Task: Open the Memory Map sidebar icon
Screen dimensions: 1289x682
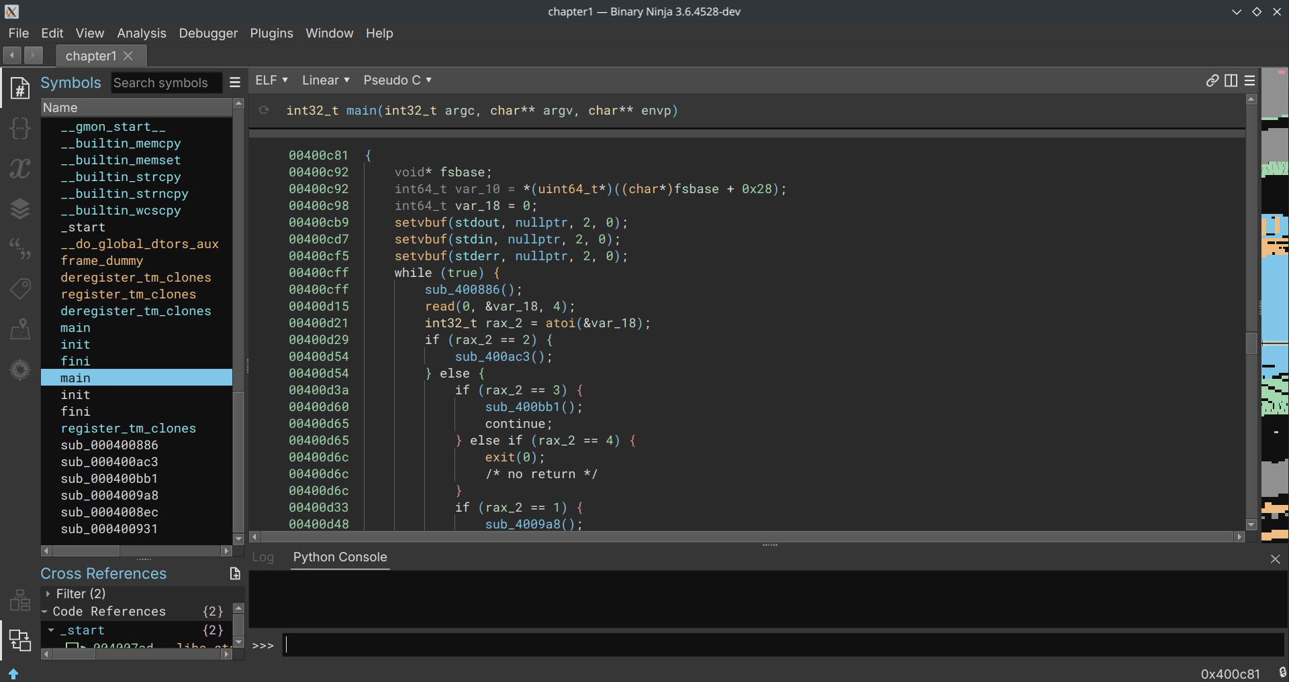Action: pyautogui.click(x=20, y=329)
